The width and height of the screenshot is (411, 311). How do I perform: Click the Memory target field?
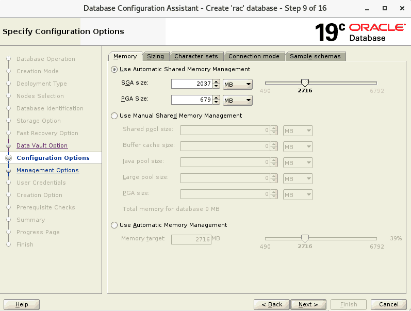coord(191,239)
